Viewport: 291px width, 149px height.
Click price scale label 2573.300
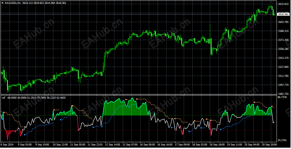(283, 40)
